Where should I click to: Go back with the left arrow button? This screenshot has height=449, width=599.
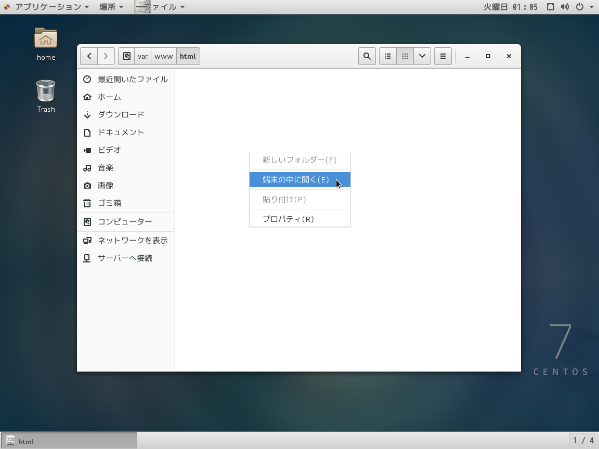pyautogui.click(x=89, y=56)
